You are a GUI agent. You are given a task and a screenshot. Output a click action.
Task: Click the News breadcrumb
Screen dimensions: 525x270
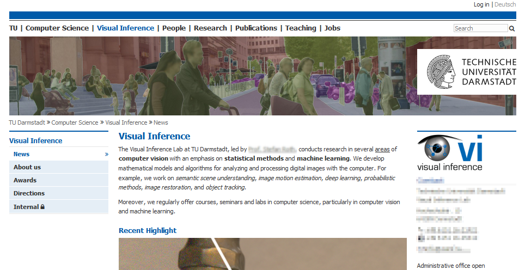coord(161,122)
